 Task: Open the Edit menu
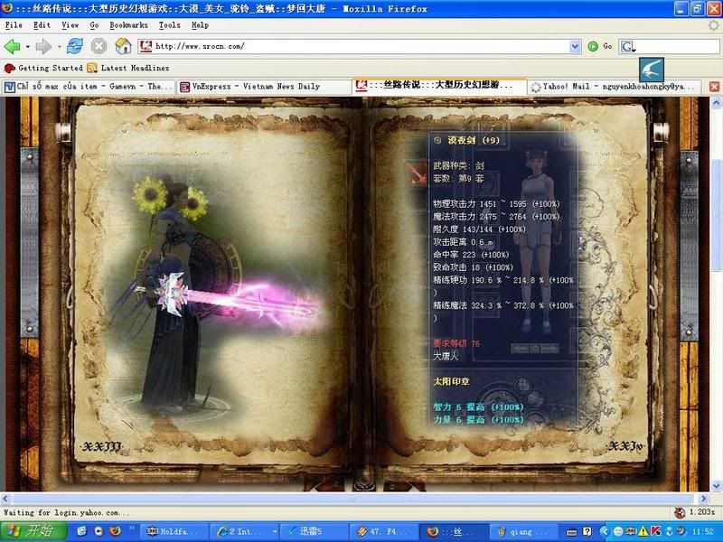[x=42, y=25]
